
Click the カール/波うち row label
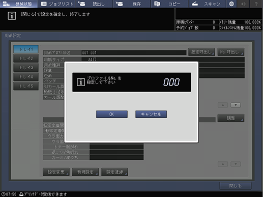pos(66,158)
